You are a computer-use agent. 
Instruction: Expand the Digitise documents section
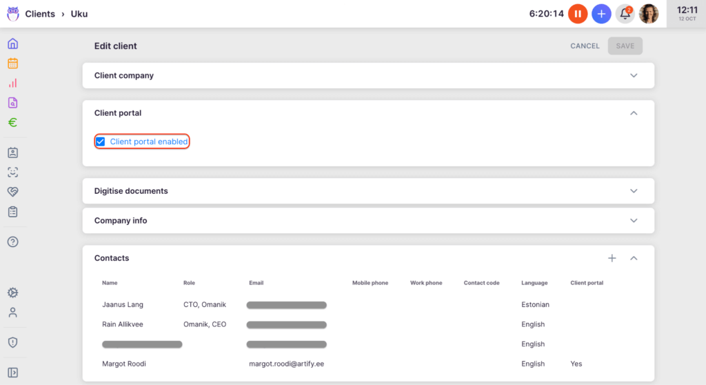(634, 191)
